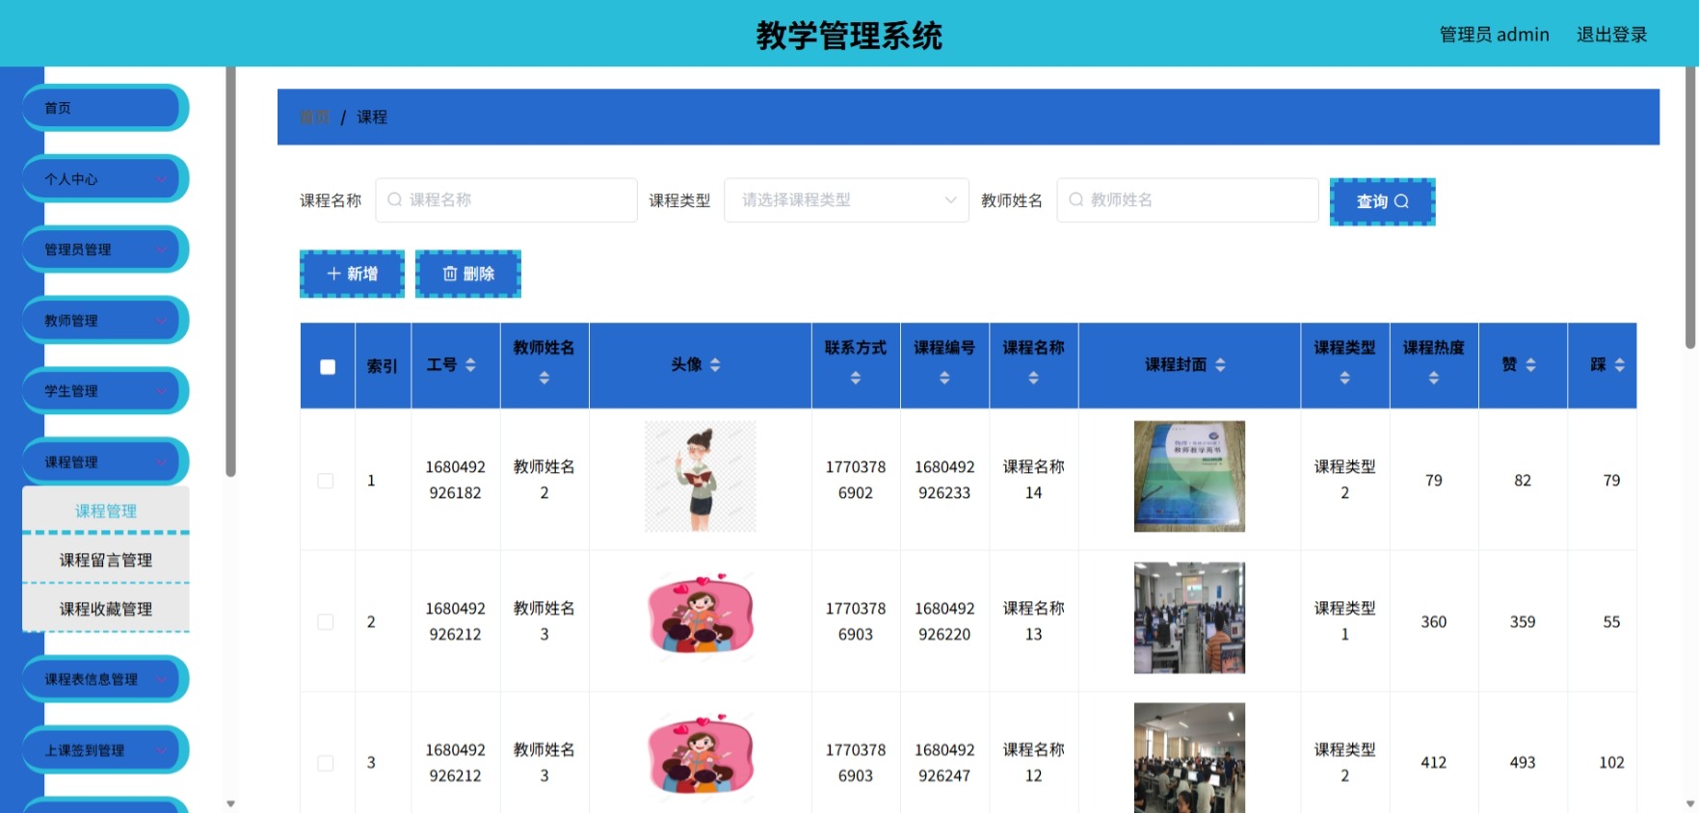The image size is (1699, 813).
Task: Click the 课程名称 13 cell
Action: pyautogui.click(x=1033, y=621)
